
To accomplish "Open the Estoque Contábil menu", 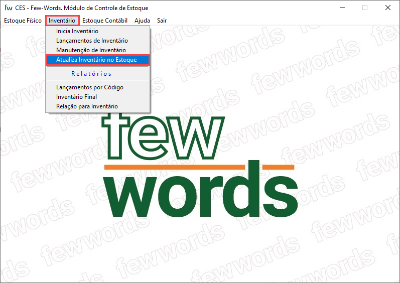I will (x=105, y=21).
